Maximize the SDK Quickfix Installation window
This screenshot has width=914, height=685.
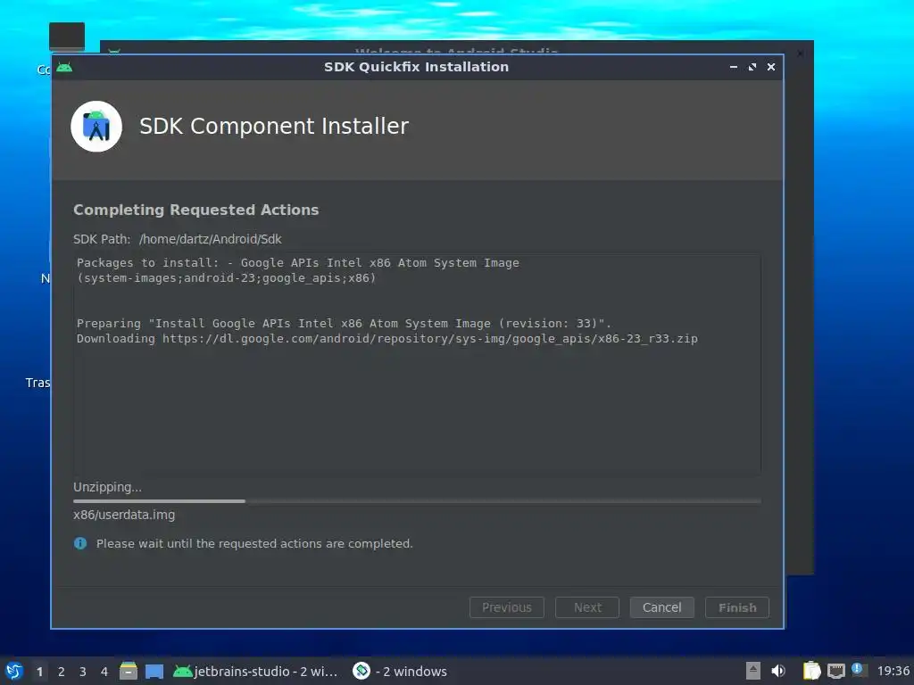pyautogui.click(x=752, y=67)
